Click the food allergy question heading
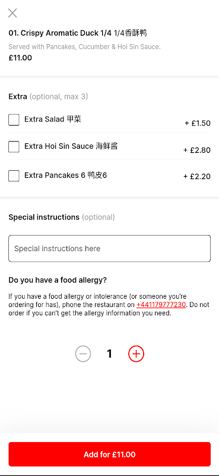 coord(58,280)
